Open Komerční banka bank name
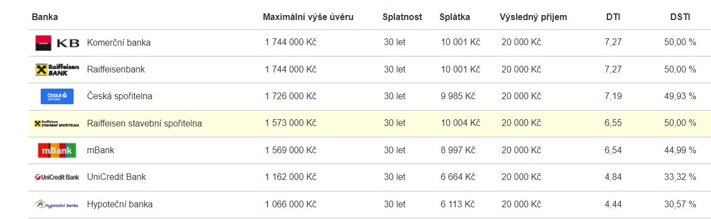The height and width of the screenshot is (219, 711). (x=119, y=43)
